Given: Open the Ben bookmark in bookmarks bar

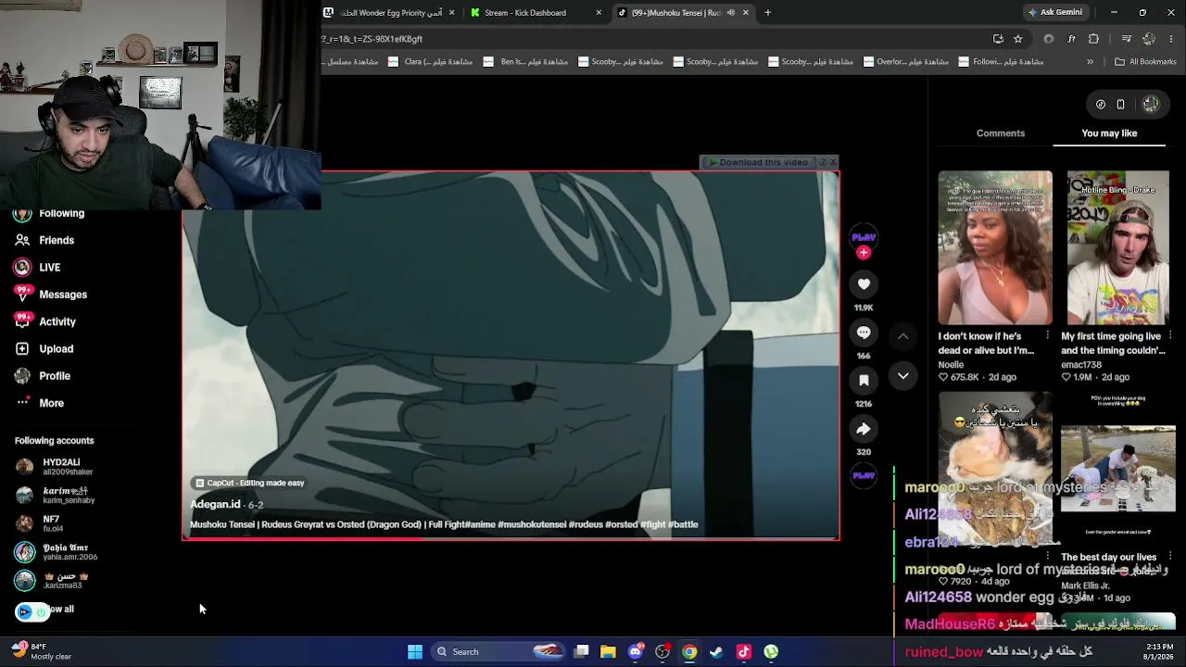Looking at the screenshot, I should click(526, 62).
